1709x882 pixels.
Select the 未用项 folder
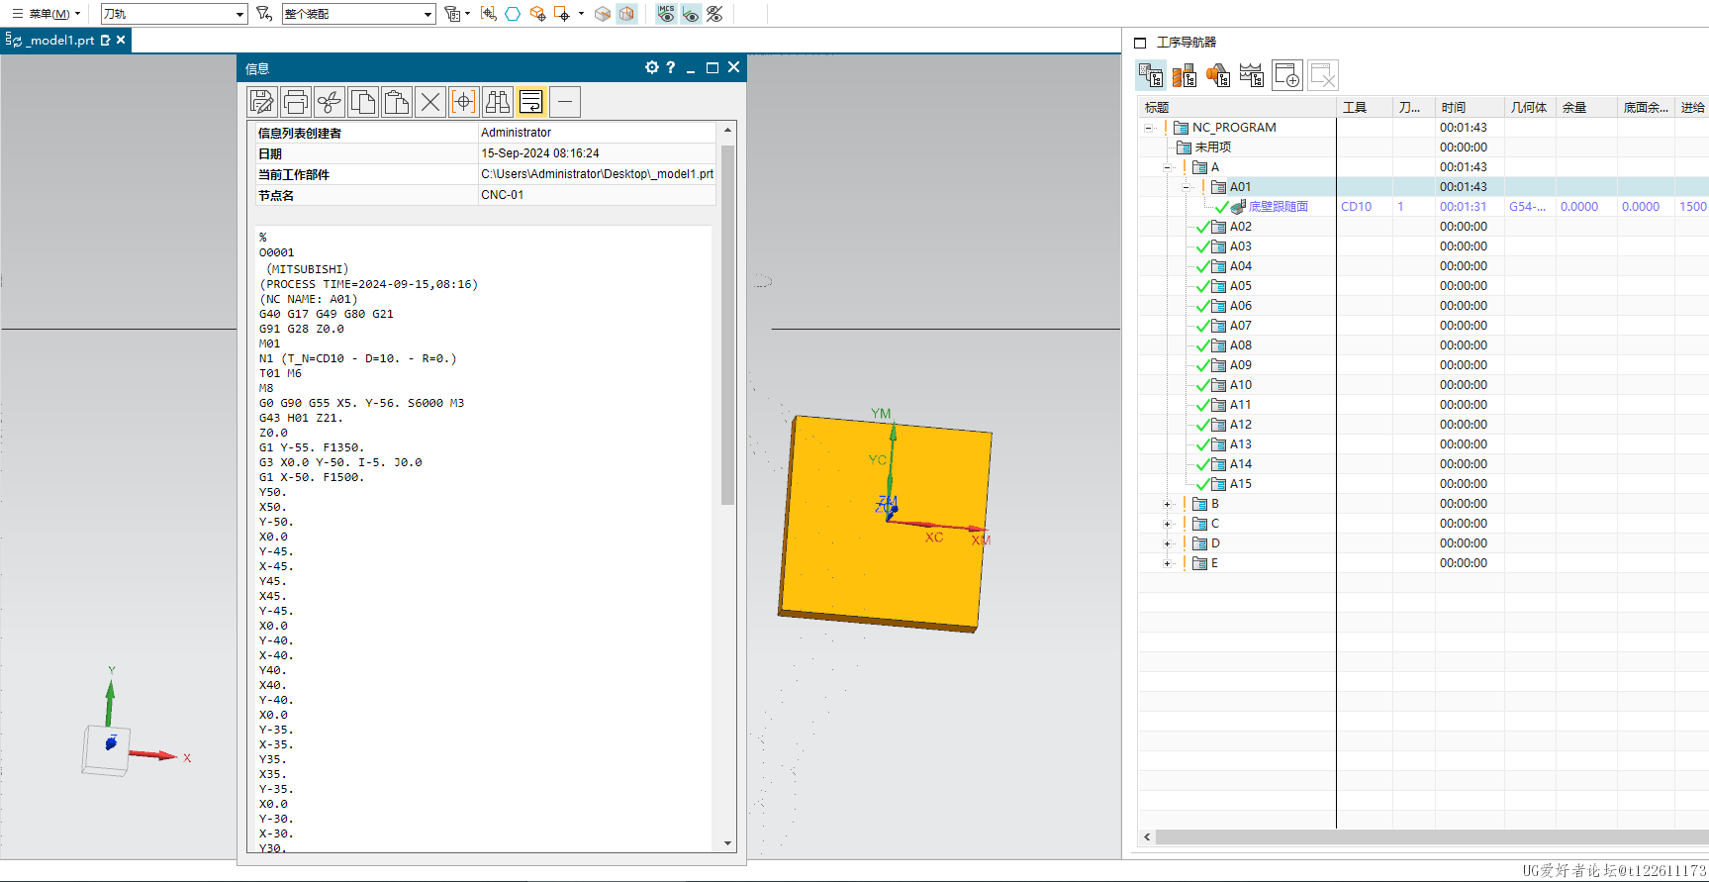(x=1212, y=147)
